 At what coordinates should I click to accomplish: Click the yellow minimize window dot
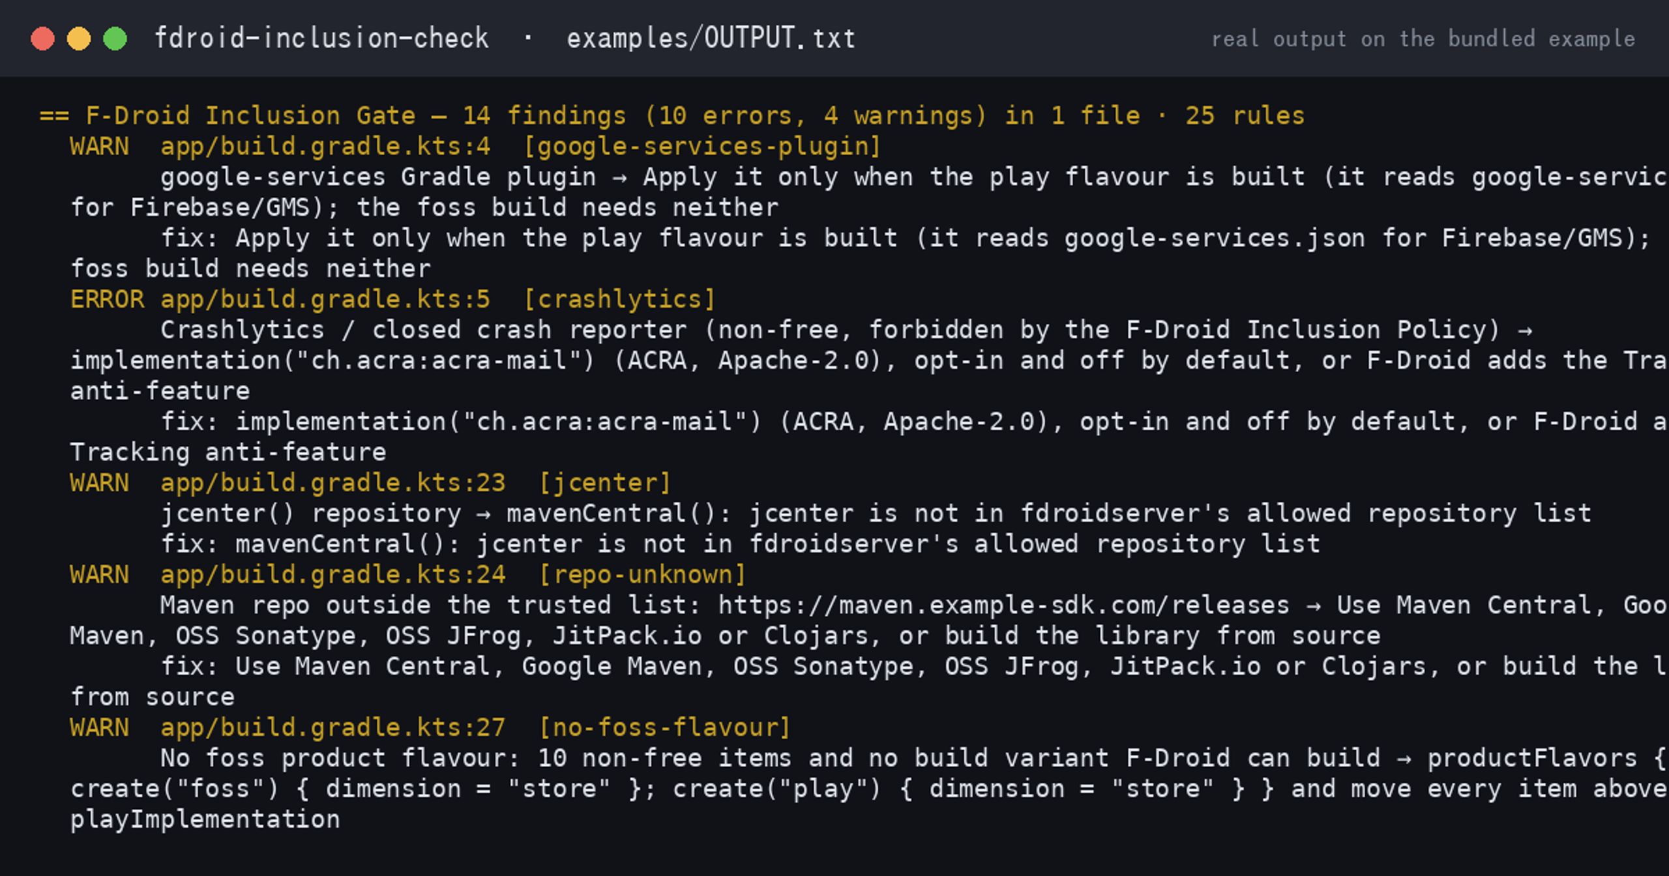[x=79, y=38]
